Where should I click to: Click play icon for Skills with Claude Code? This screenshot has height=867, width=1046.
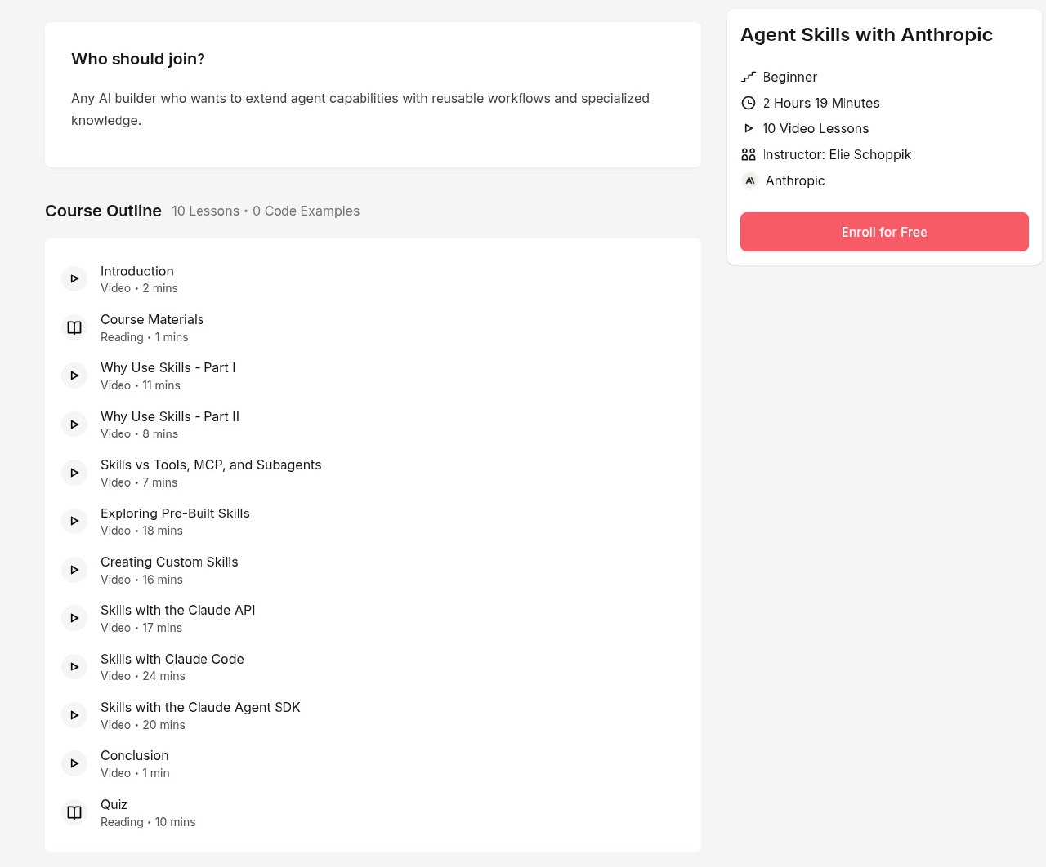[x=74, y=667]
